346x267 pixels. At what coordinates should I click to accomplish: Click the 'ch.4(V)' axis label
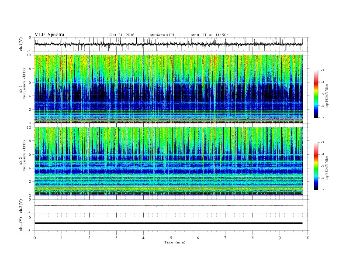point(21,224)
